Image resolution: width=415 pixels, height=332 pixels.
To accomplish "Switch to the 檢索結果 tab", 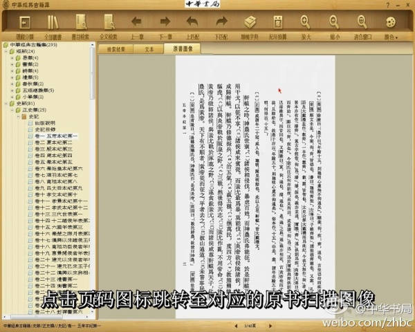I will coord(116,49).
